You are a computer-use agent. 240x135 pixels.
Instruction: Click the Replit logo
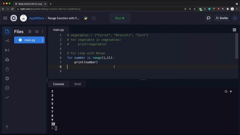[13, 18]
